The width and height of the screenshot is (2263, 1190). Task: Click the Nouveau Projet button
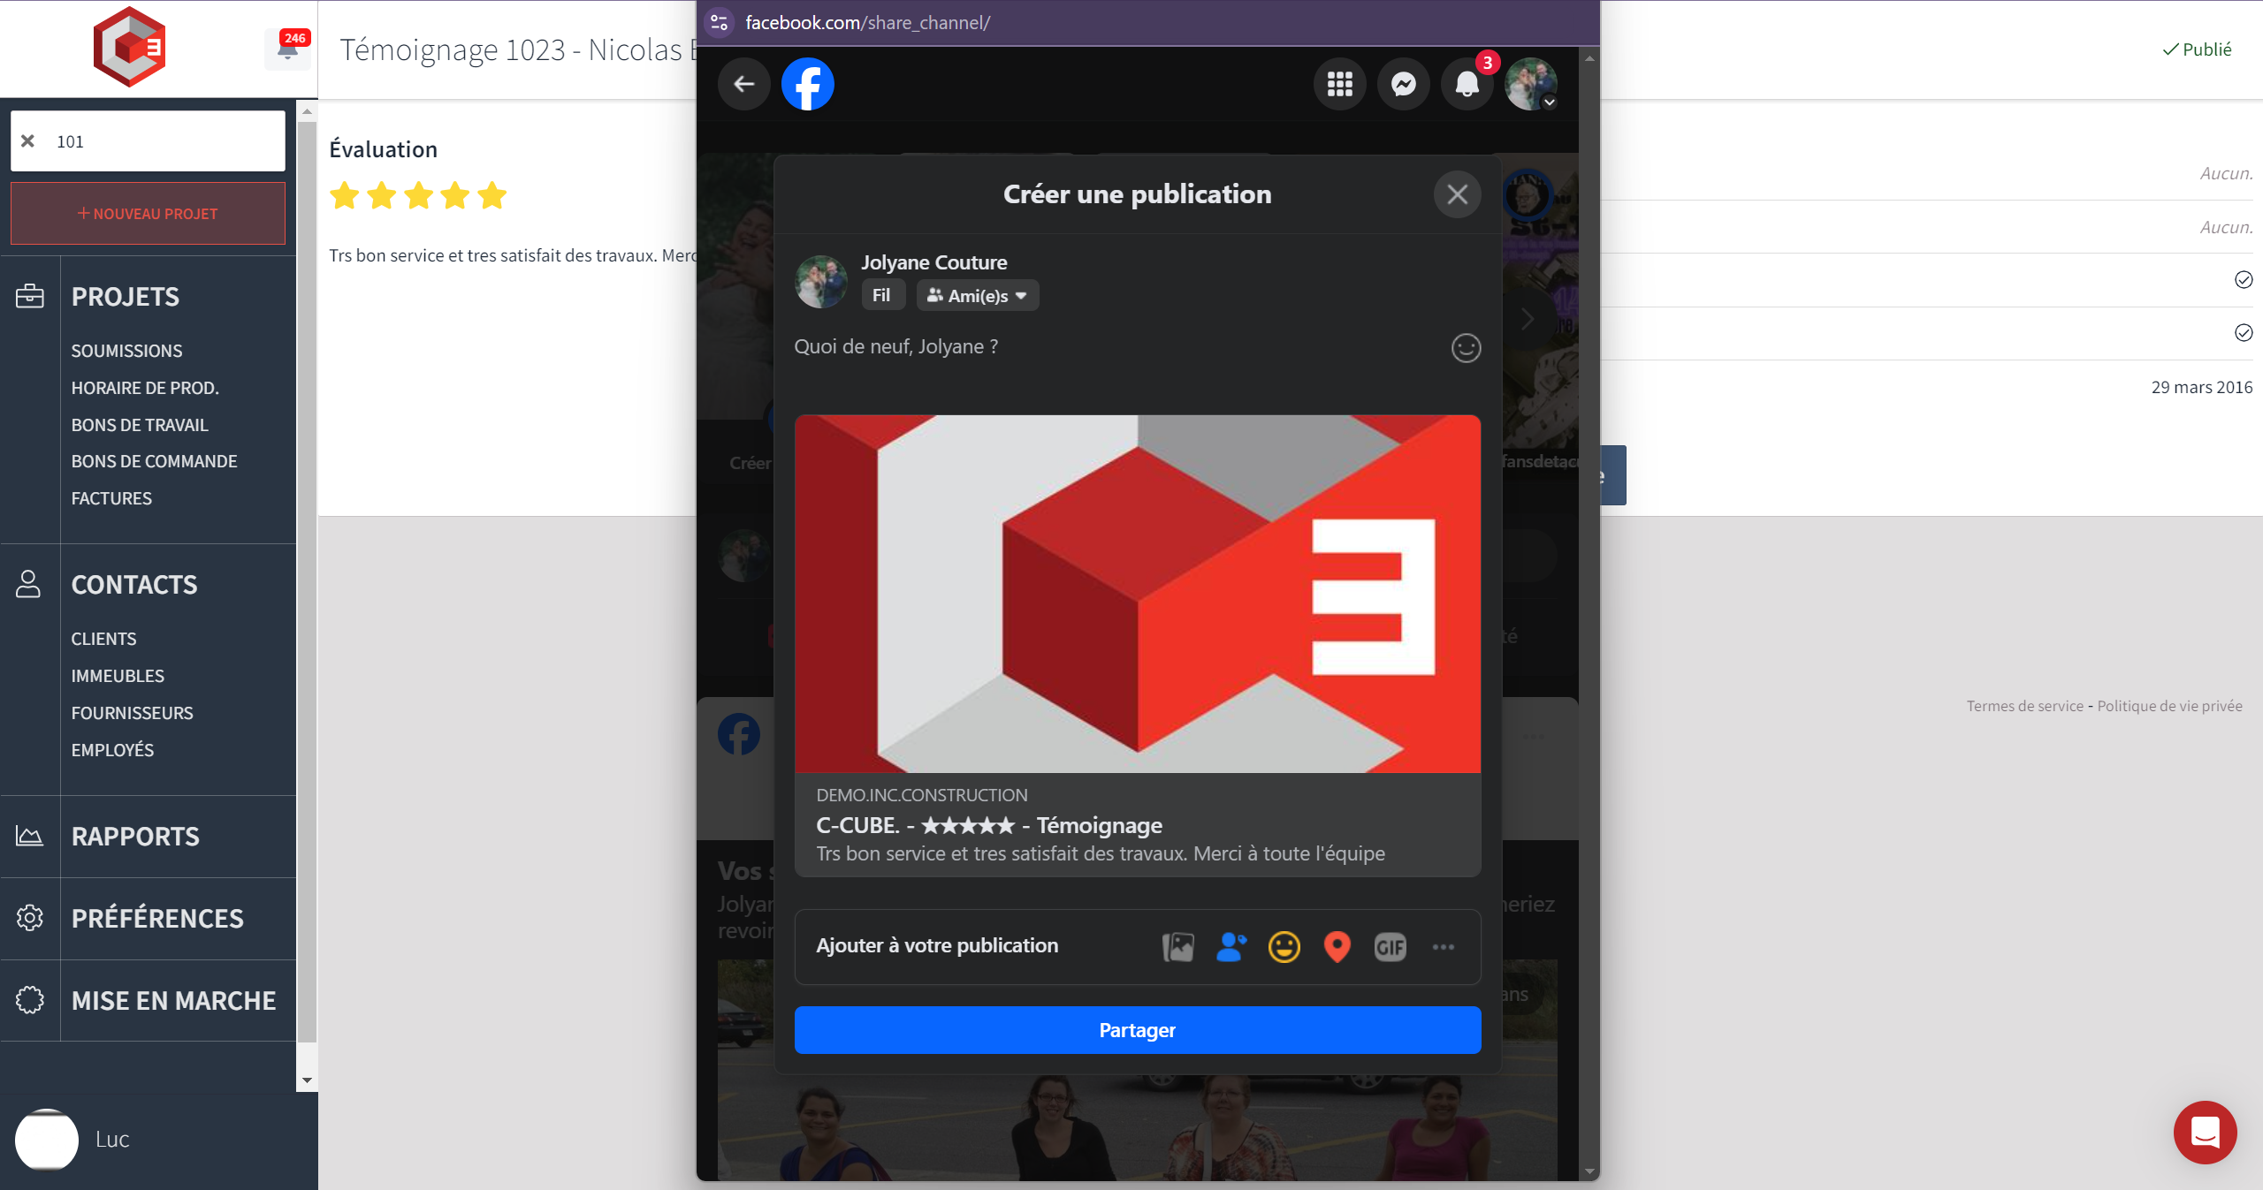coord(148,213)
